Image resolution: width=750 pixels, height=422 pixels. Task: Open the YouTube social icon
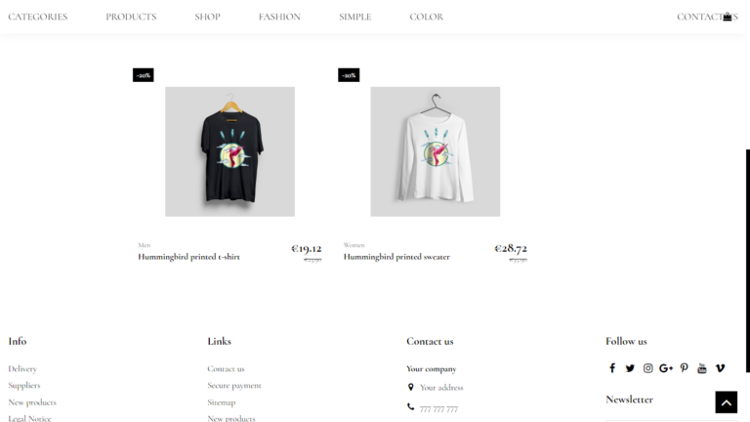702,368
